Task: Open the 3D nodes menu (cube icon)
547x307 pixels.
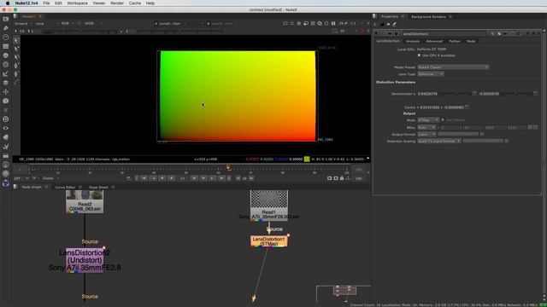Action: click(x=6, y=101)
